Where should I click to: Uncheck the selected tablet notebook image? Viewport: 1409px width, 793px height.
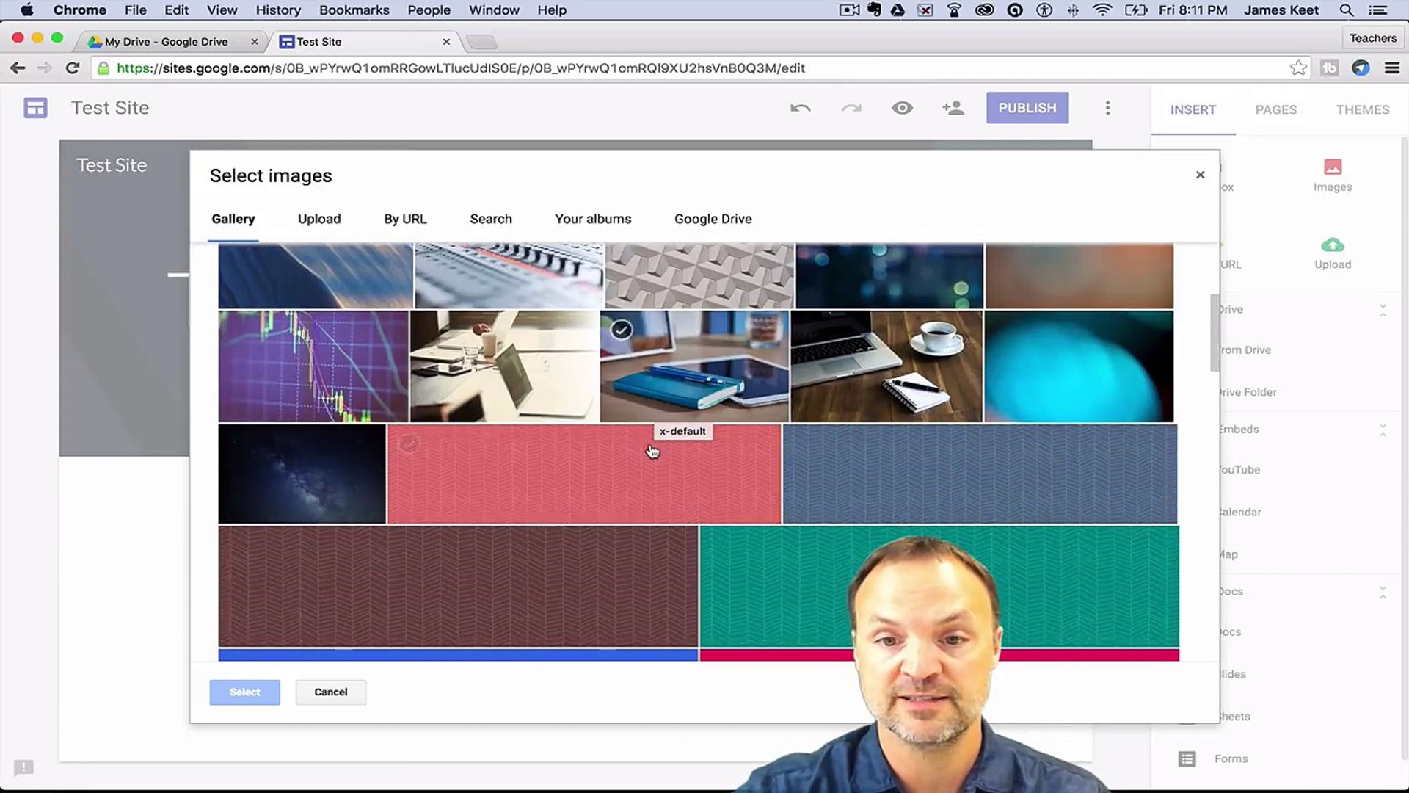[x=622, y=330]
